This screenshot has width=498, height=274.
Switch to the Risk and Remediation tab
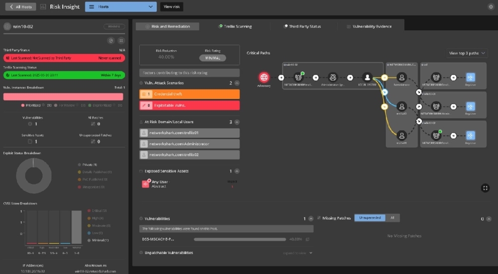click(167, 26)
